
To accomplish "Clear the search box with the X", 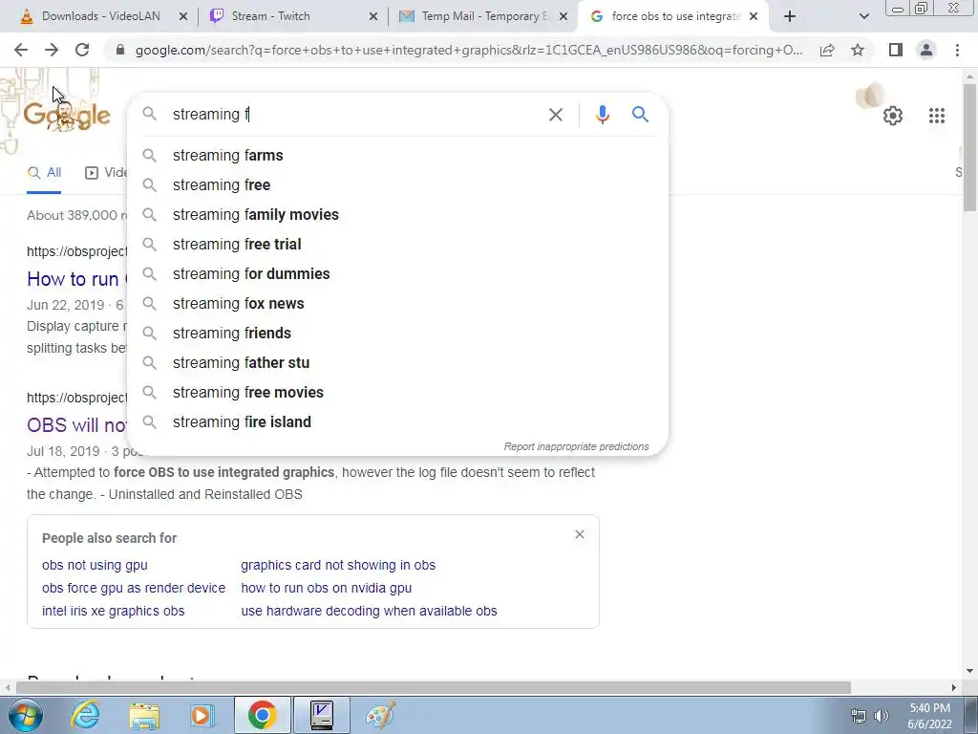I will (555, 115).
